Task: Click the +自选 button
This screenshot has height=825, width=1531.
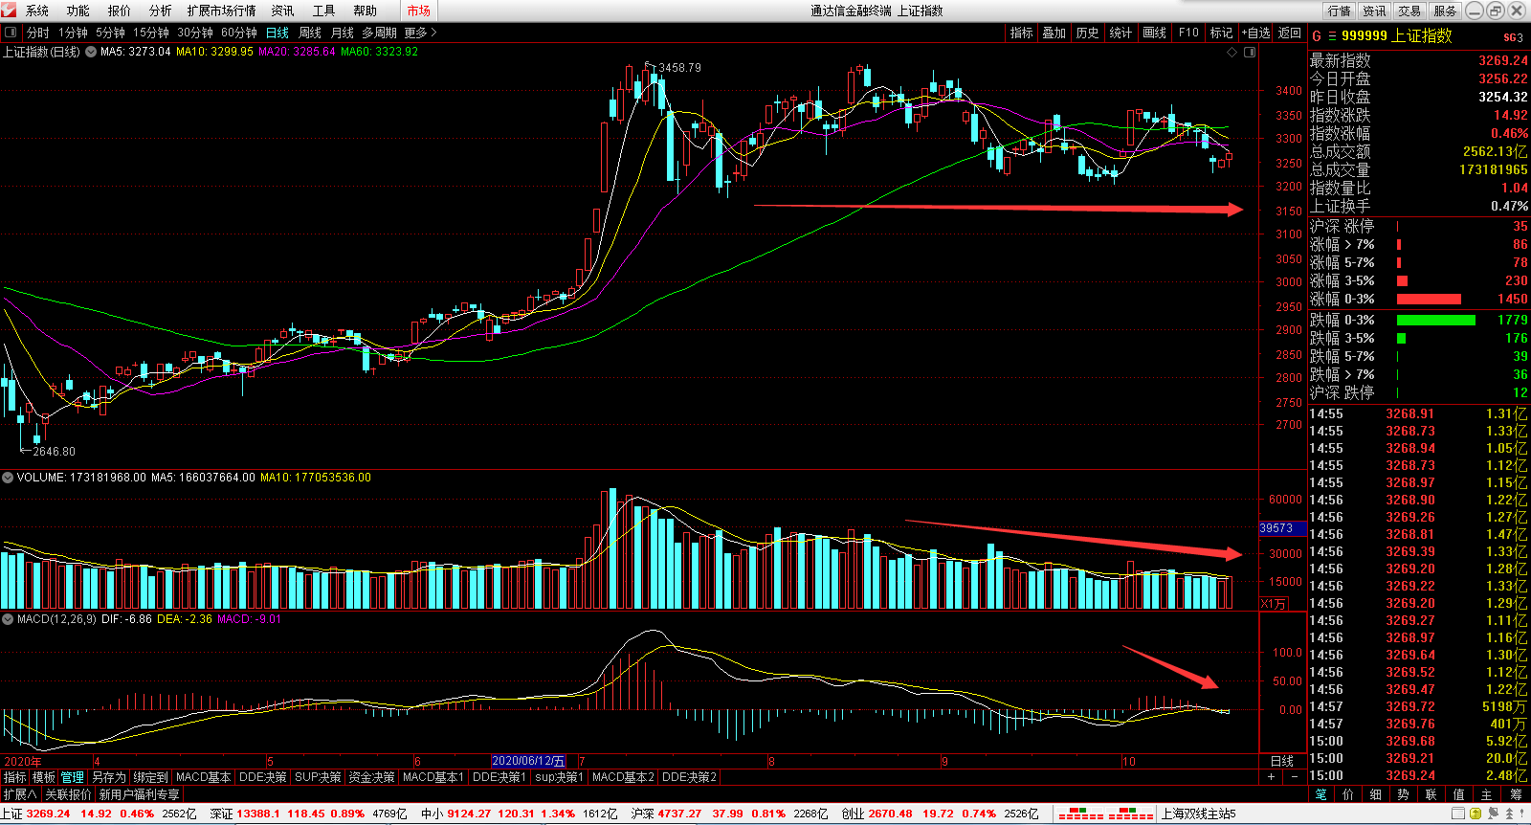Action: [x=1256, y=33]
